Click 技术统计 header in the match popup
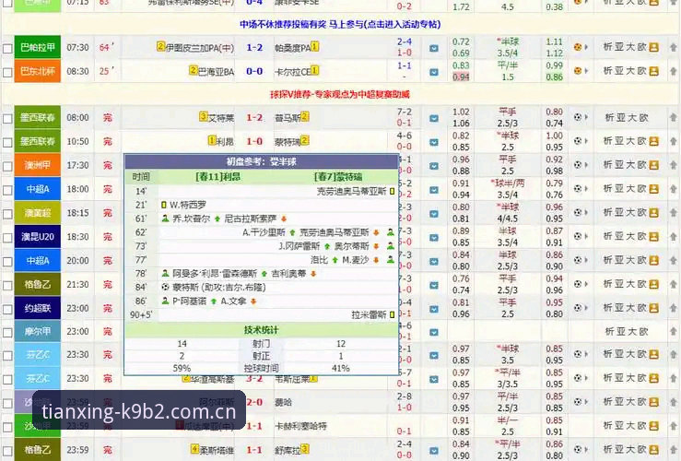This screenshot has height=461, width=681. [x=261, y=330]
